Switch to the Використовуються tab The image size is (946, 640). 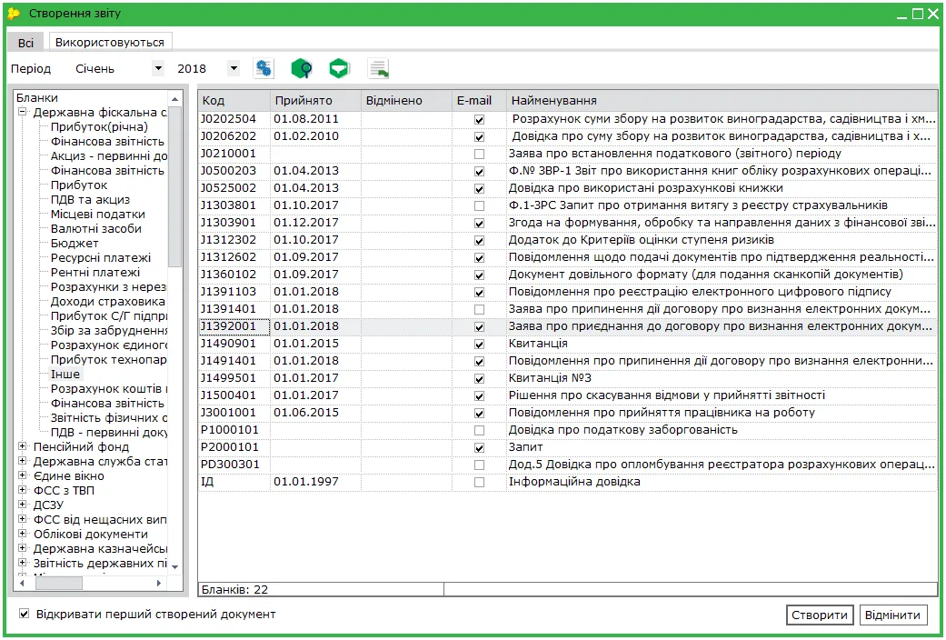point(110,42)
